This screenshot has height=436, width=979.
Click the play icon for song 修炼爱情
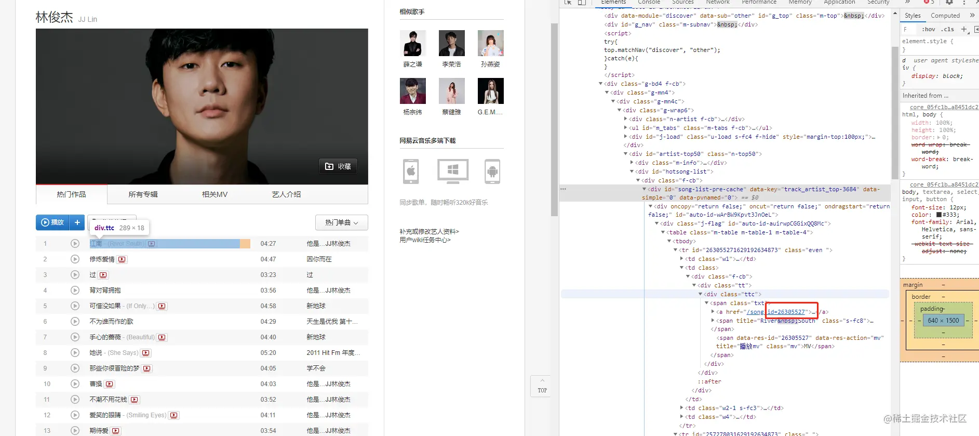click(75, 259)
